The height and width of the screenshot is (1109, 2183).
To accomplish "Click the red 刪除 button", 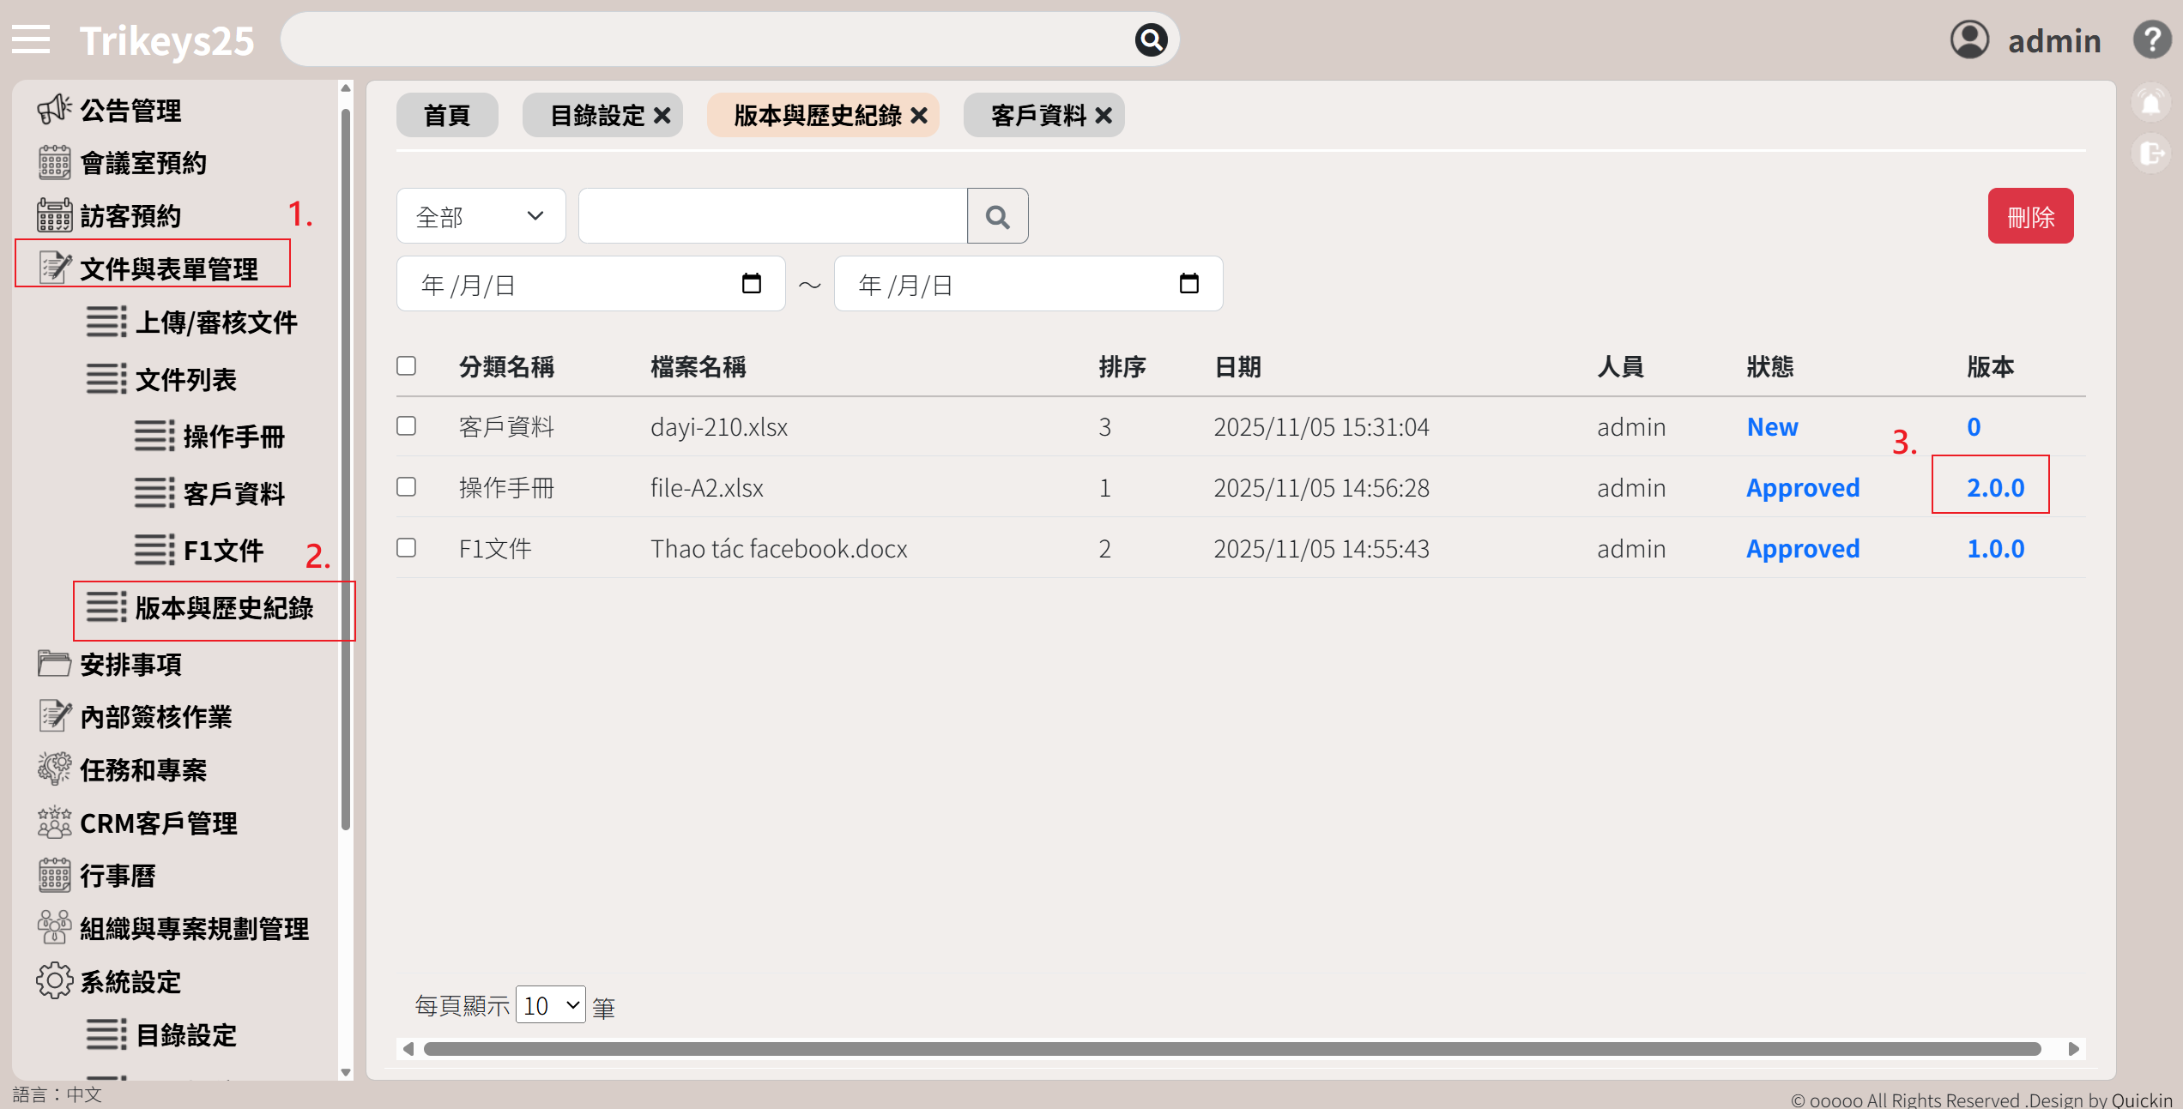I will click(x=2030, y=216).
